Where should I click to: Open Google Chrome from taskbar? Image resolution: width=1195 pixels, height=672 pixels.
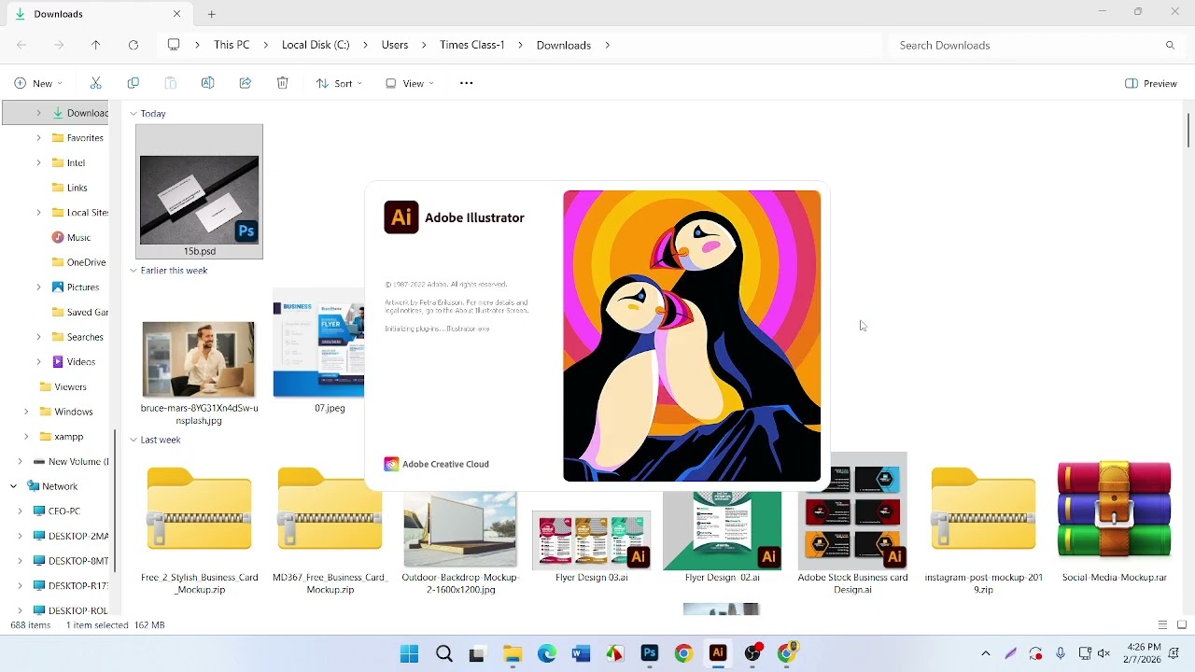click(x=683, y=653)
